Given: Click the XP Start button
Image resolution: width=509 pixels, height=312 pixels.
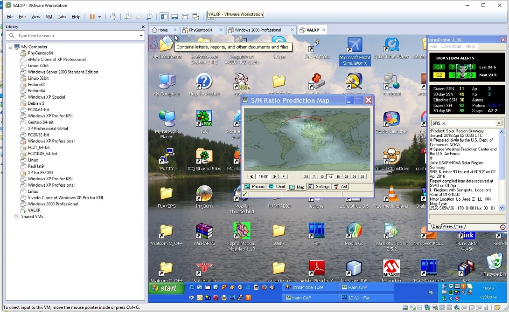Looking at the screenshot, I should click(167, 288).
